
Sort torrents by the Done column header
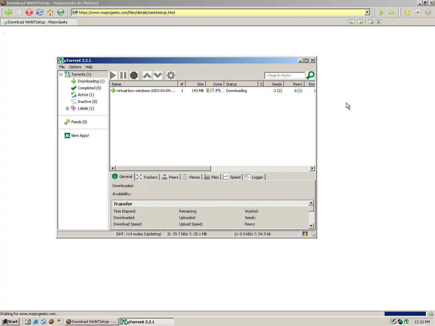(215, 84)
